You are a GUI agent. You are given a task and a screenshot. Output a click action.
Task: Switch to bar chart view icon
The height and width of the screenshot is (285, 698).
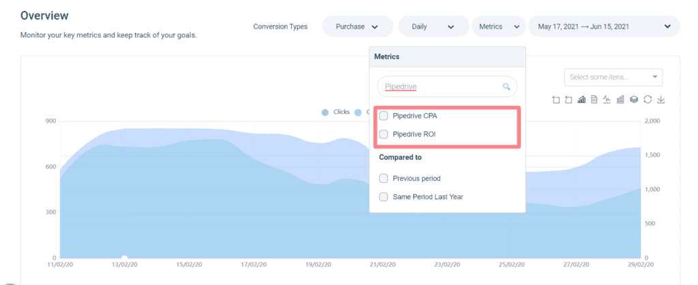click(620, 100)
